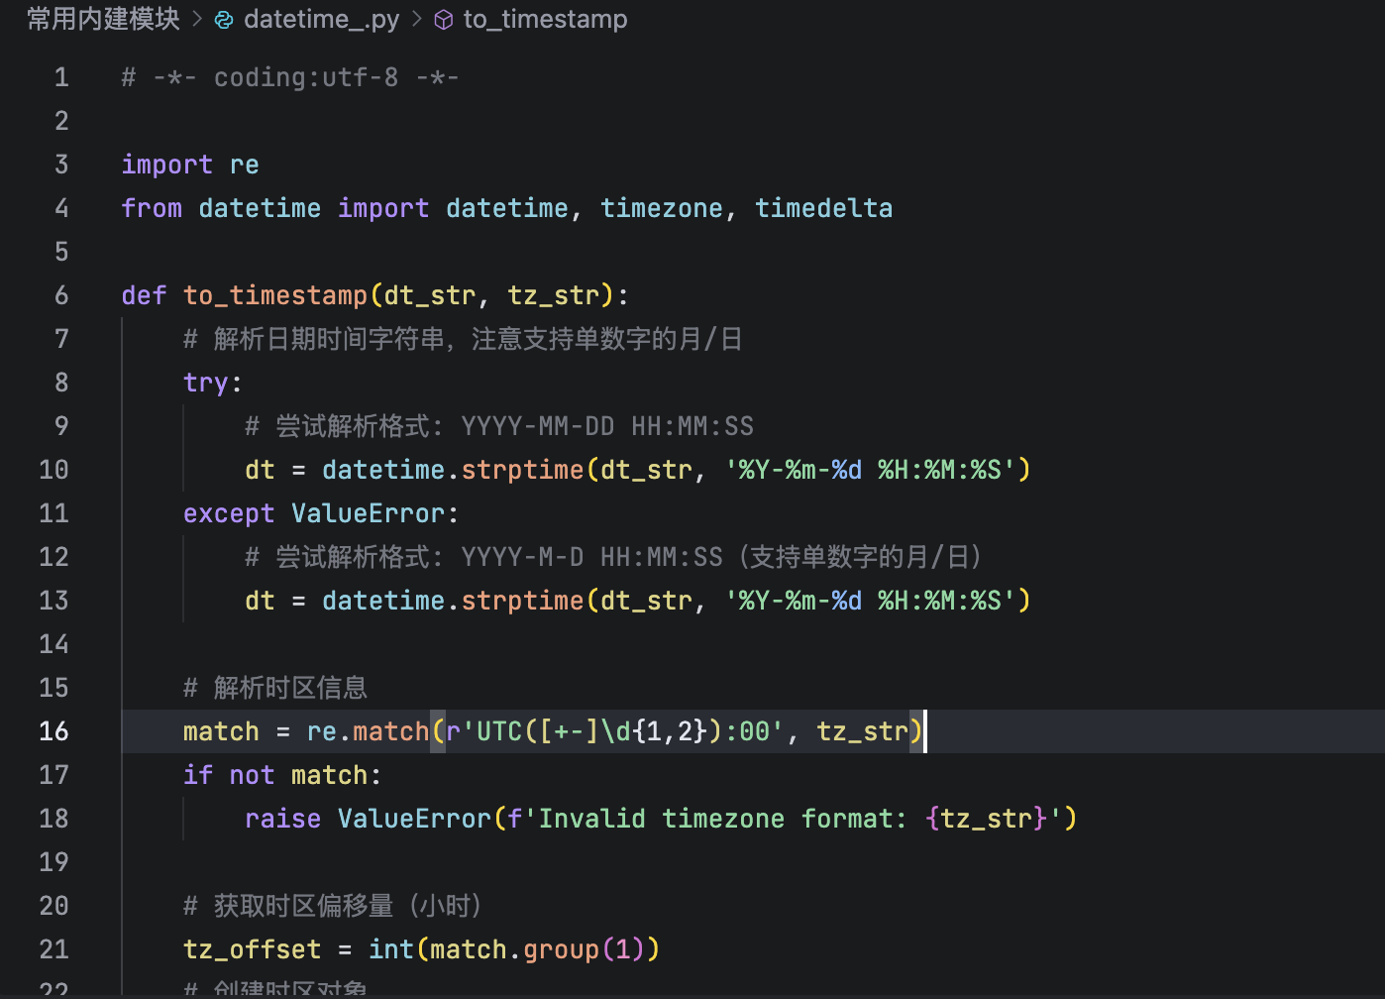
Task: Click the format string on line 13
Action: coord(872,600)
